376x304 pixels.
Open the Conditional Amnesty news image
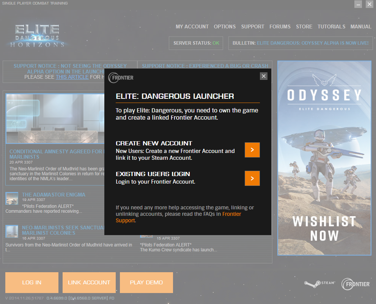point(55,118)
